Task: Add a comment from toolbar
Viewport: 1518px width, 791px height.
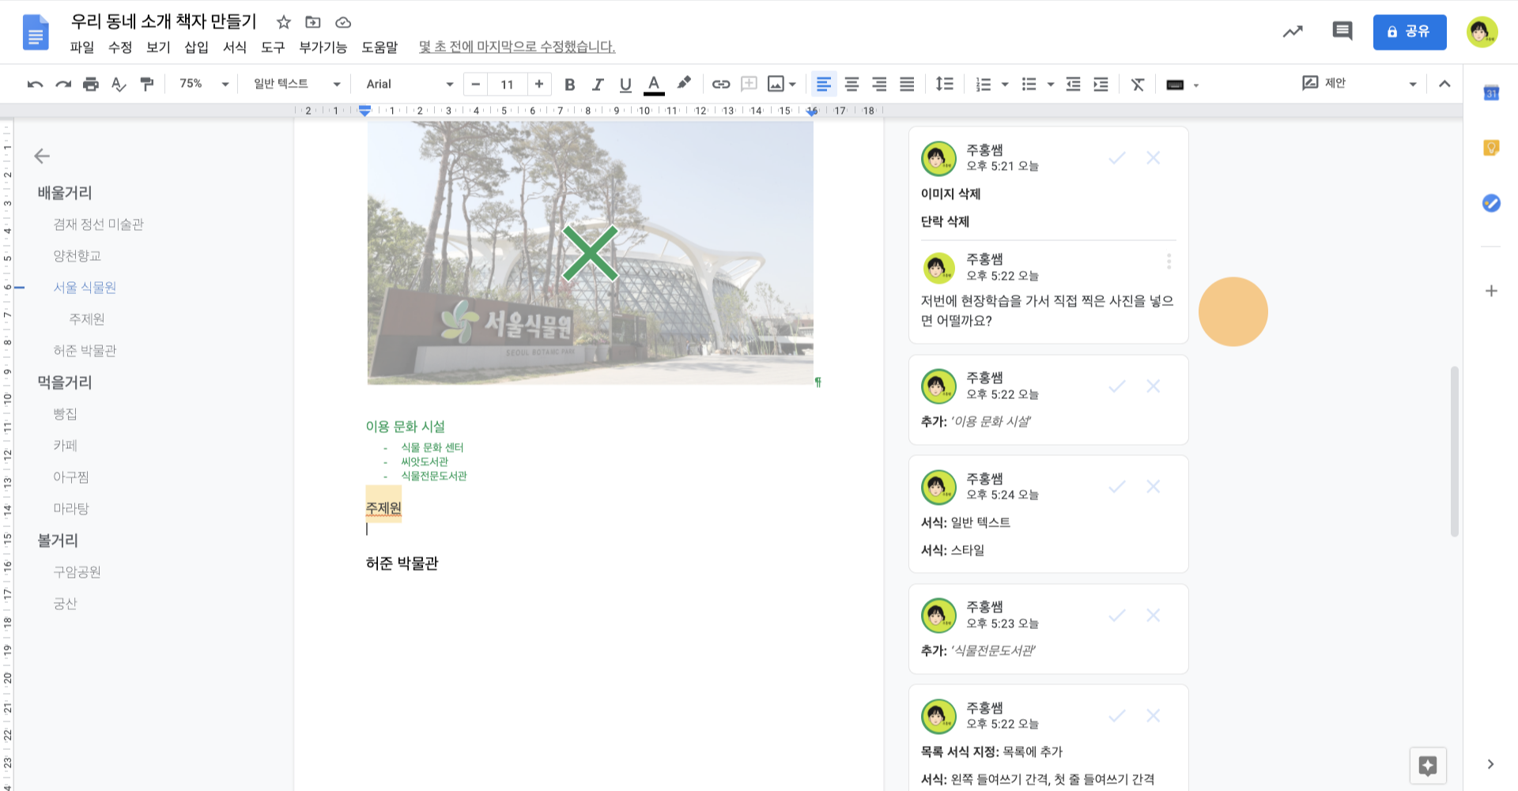Action: [x=749, y=84]
